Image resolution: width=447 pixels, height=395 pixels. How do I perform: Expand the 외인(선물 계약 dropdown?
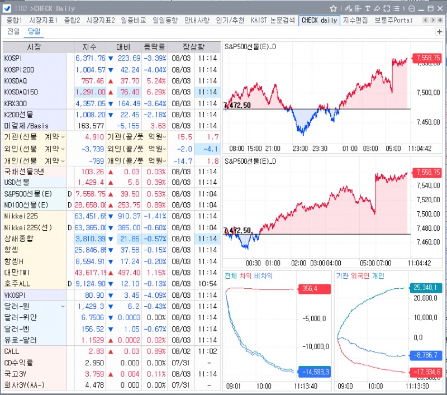click(x=63, y=149)
